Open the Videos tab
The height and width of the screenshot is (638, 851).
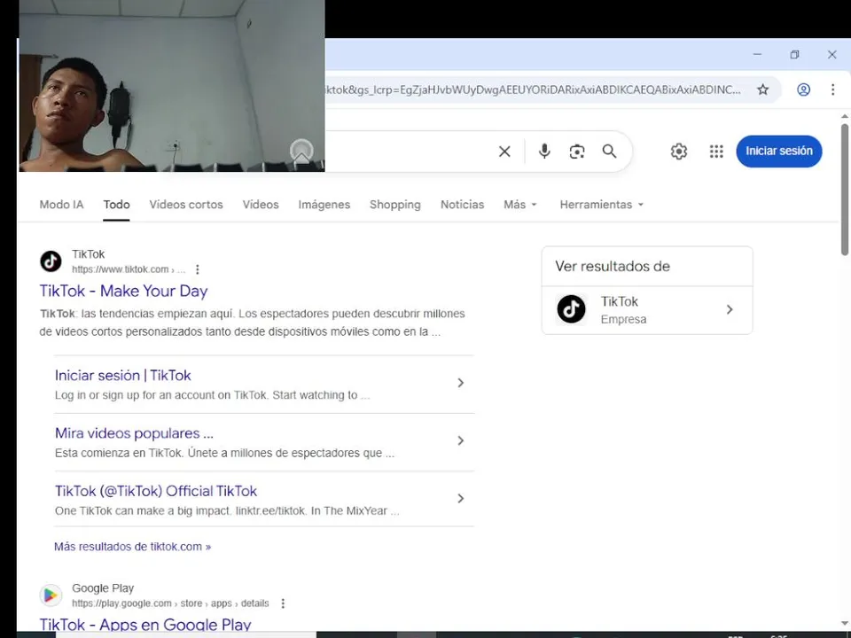pos(261,205)
